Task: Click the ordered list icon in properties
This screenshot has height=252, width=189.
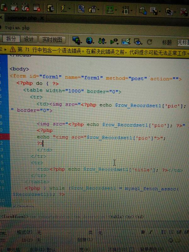Action: 171,232
